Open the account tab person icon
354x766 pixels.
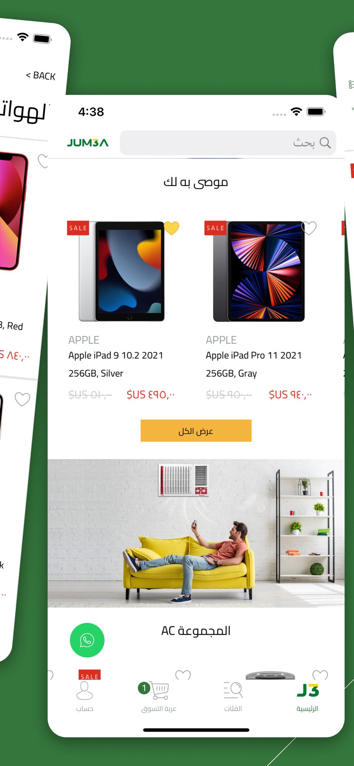click(84, 691)
